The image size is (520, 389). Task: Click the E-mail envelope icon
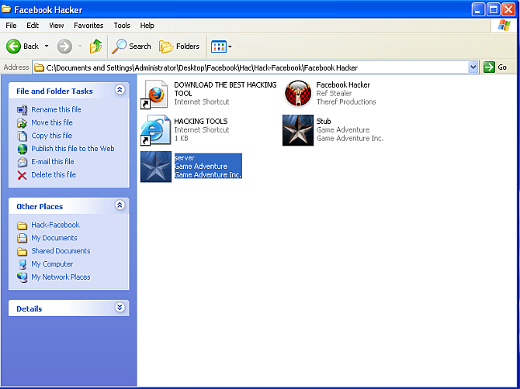point(23,162)
